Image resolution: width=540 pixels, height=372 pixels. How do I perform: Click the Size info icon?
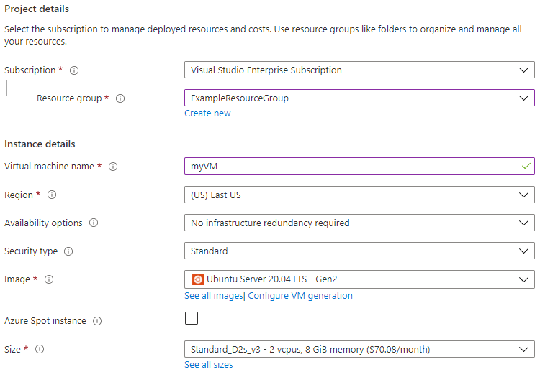(40, 349)
